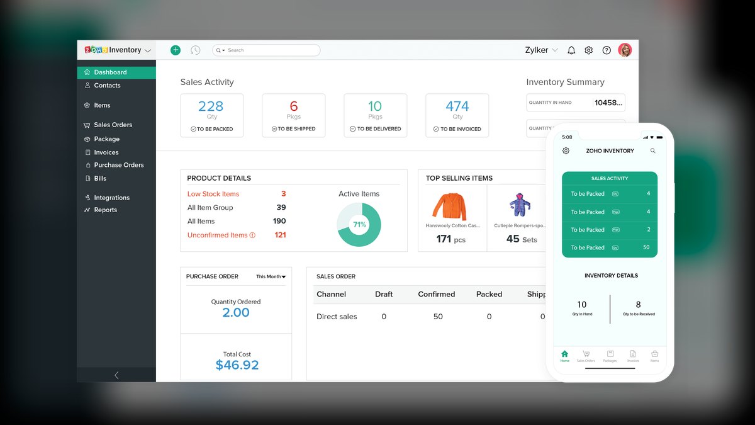Click the All Item Group row

pyautogui.click(x=237, y=208)
